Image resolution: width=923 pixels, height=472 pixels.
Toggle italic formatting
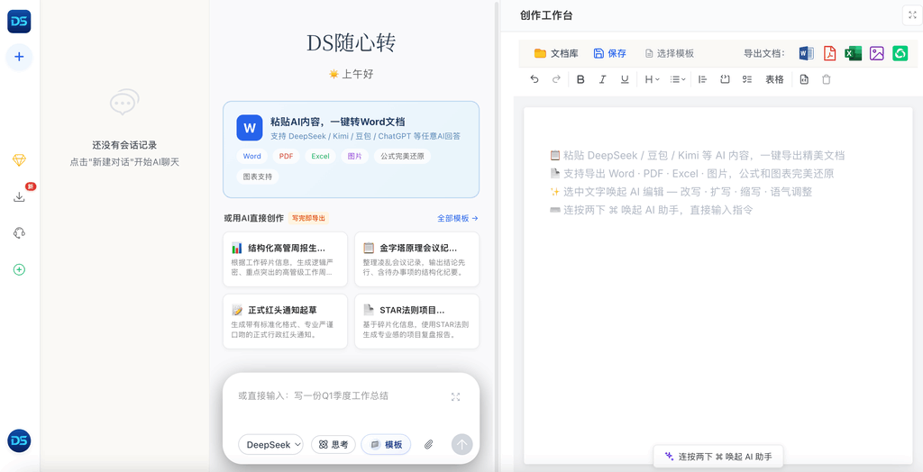[x=602, y=79]
